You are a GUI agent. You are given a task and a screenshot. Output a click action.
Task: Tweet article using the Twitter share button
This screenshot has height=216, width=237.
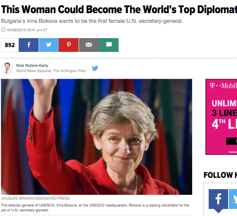click(49, 45)
